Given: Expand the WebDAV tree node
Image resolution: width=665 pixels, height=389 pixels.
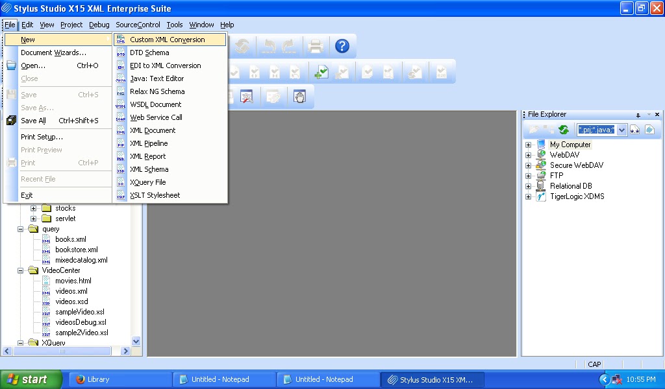Looking at the screenshot, I should [x=528, y=155].
